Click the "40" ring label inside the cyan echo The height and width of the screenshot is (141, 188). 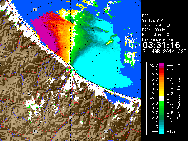[112, 47]
